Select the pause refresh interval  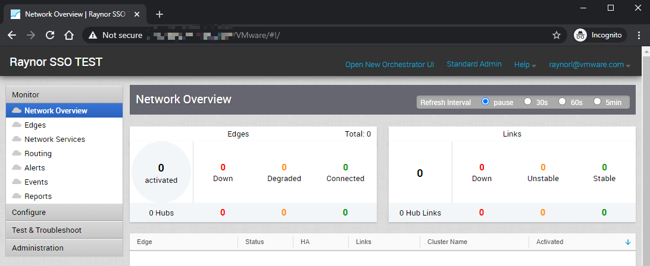[486, 102]
